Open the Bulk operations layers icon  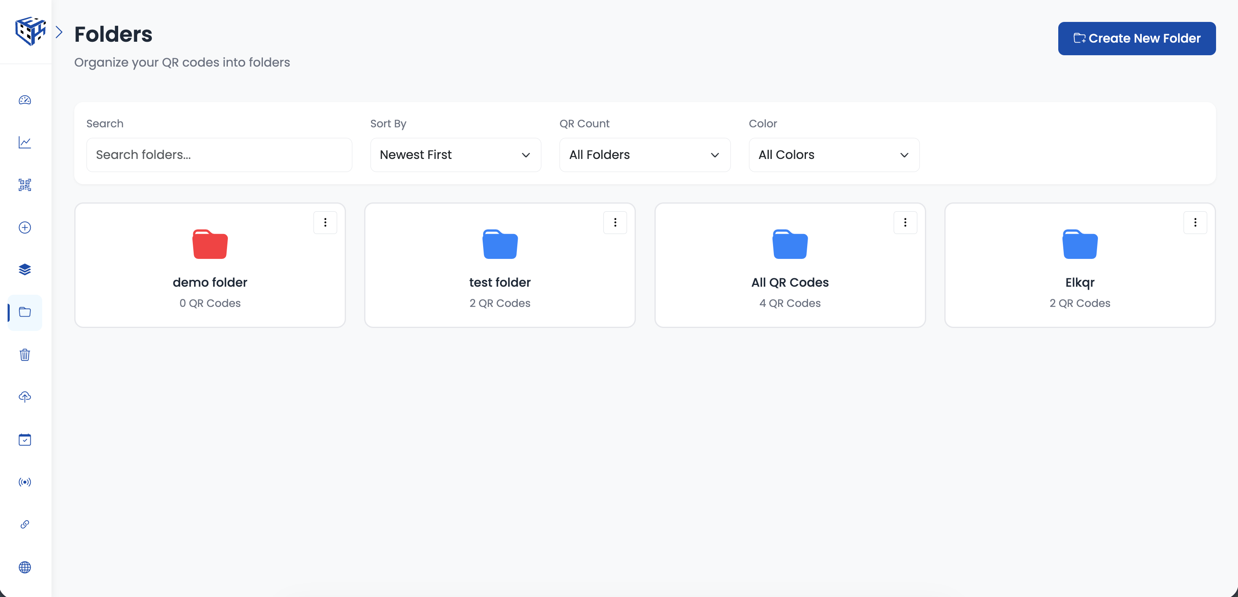tap(24, 269)
